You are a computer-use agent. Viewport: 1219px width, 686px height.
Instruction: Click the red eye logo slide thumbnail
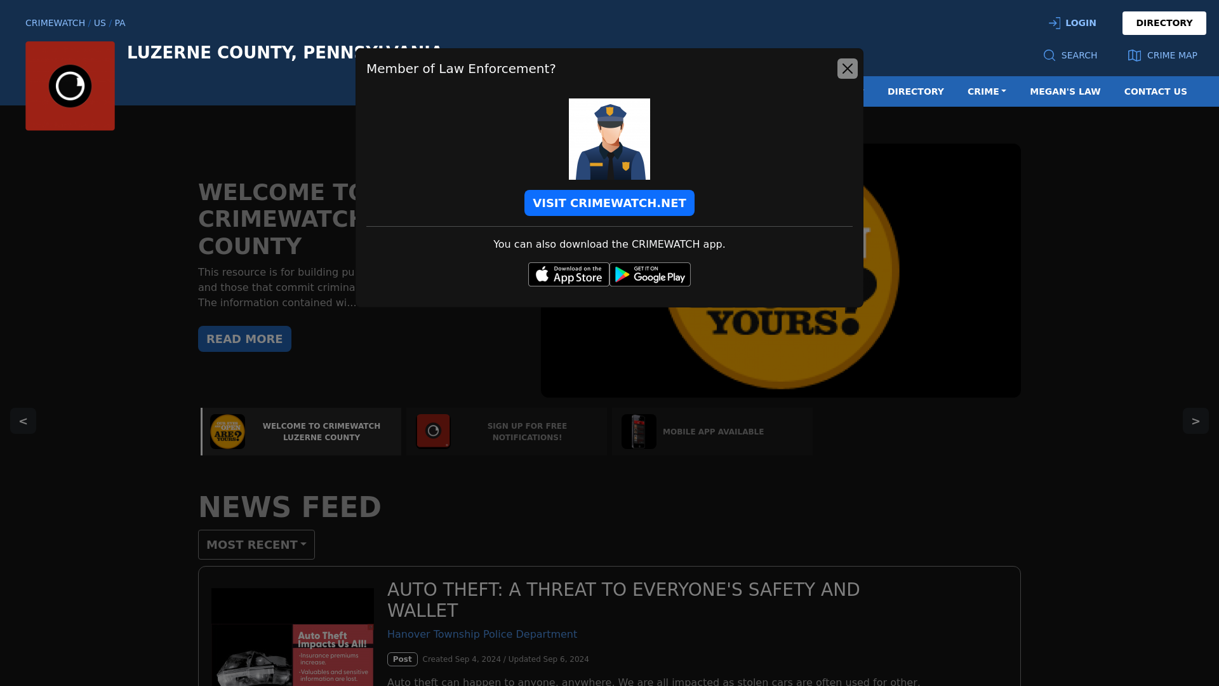[x=433, y=431]
